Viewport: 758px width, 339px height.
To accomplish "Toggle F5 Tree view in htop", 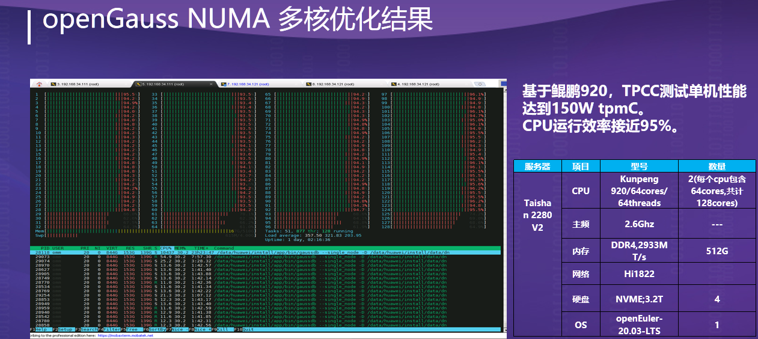I will click(x=132, y=329).
